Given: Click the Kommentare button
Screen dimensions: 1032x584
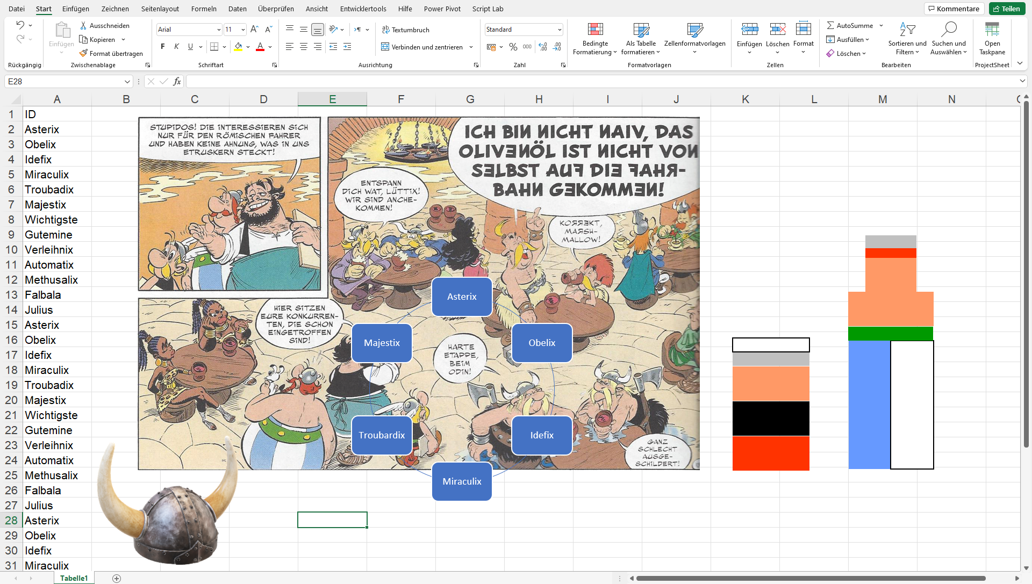Looking at the screenshot, I should pos(954,9).
